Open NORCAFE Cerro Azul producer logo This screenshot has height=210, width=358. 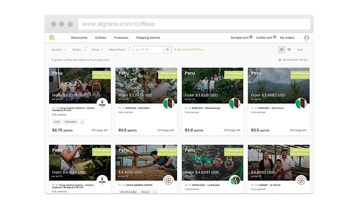tap(301, 104)
